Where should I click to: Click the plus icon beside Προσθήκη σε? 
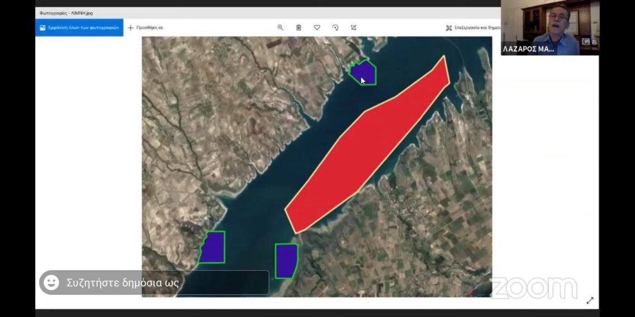coord(131,27)
